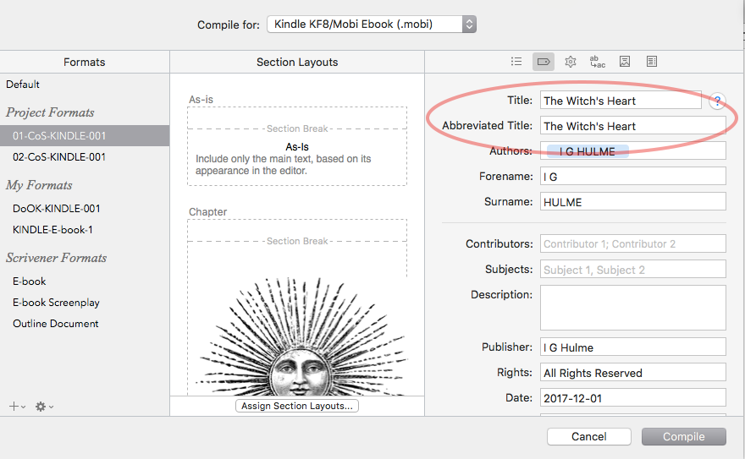This screenshot has height=459, width=745.
Task: Click into the Title field
Action: click(621, 101)
